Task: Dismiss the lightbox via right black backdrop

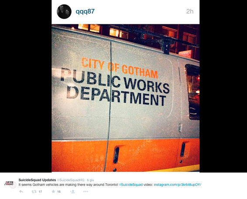Action: (223, 86)
